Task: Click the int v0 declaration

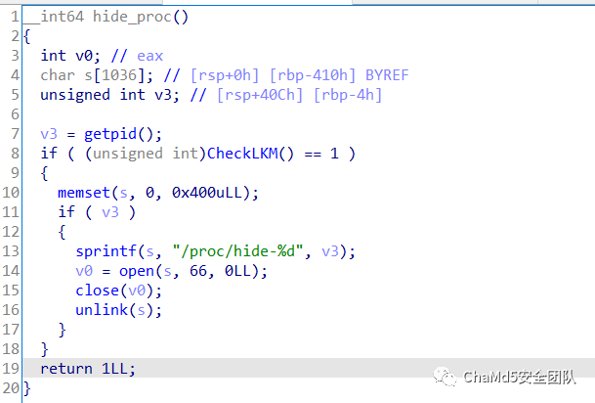Action: click(x=70, y=56)
